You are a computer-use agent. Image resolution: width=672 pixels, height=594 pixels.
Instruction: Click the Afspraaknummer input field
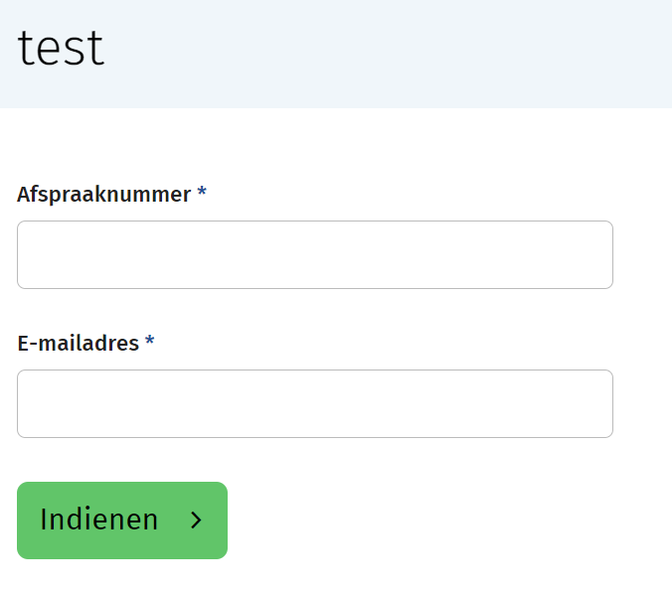[314, 255]
